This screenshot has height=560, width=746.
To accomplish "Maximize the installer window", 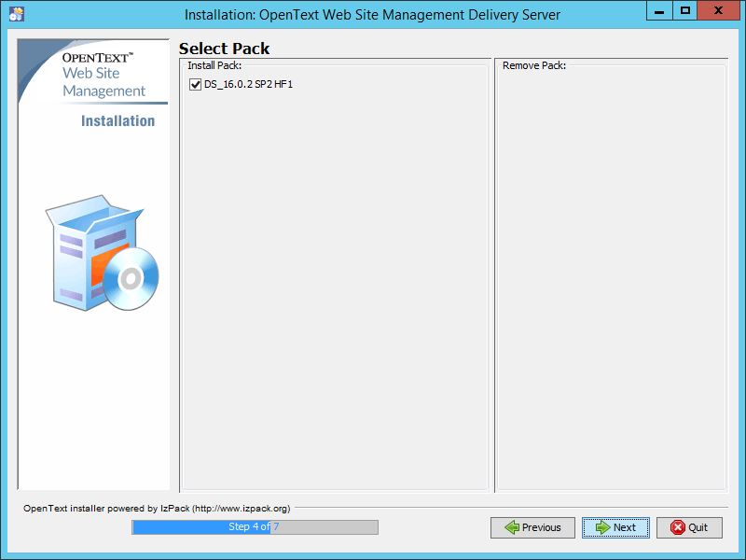I will click(685, 11).
